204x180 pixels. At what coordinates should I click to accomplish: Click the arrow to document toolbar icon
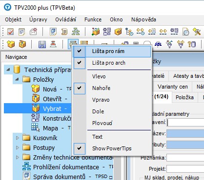(152, 32)
